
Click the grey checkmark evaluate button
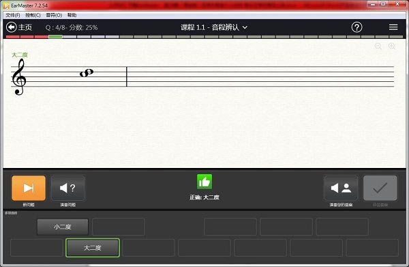(x=380, y=188)
